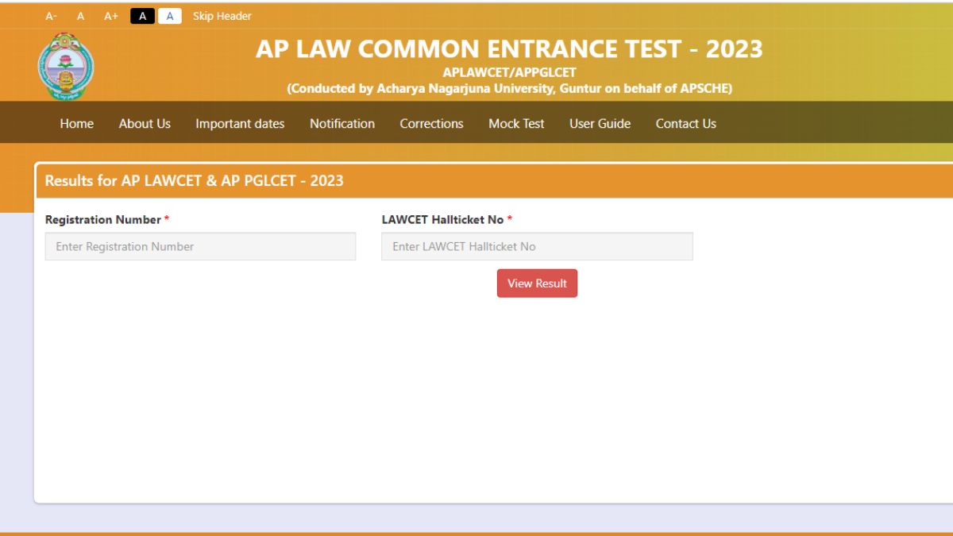Click the Skip Header link
The width and height of the screenshot is (953, 536).
tap(222, 16)
